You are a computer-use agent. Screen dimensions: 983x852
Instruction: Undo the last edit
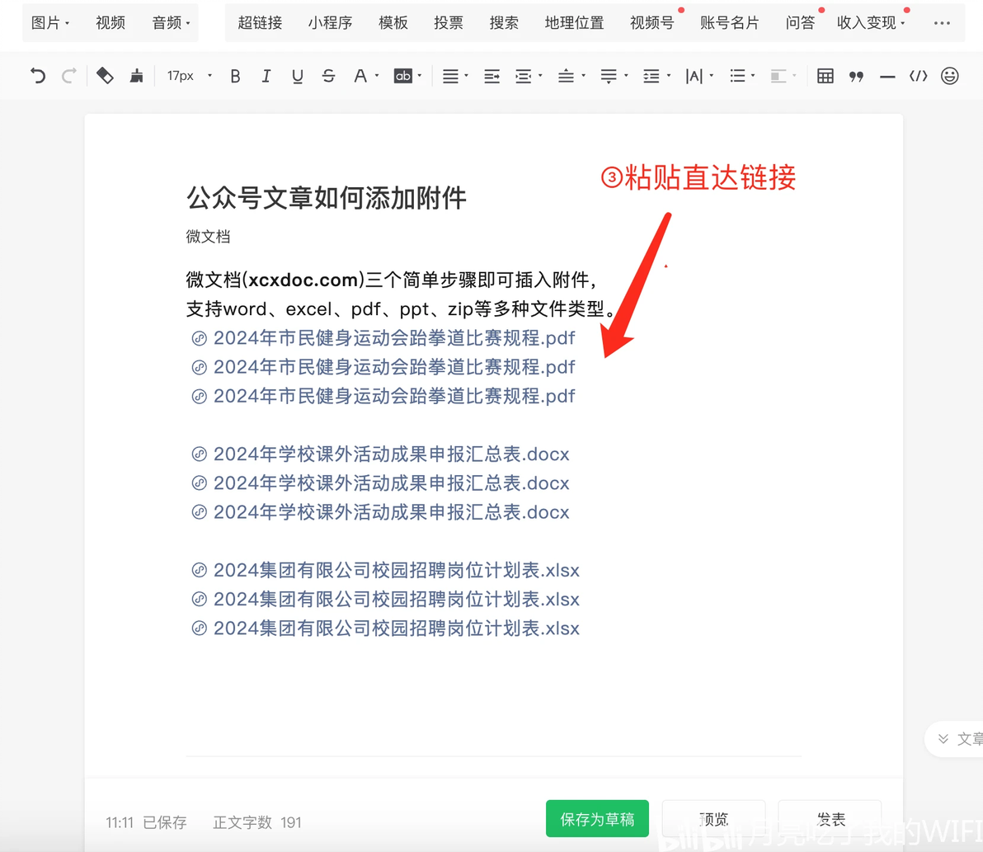pyautogui.click(x=38, y=76)
